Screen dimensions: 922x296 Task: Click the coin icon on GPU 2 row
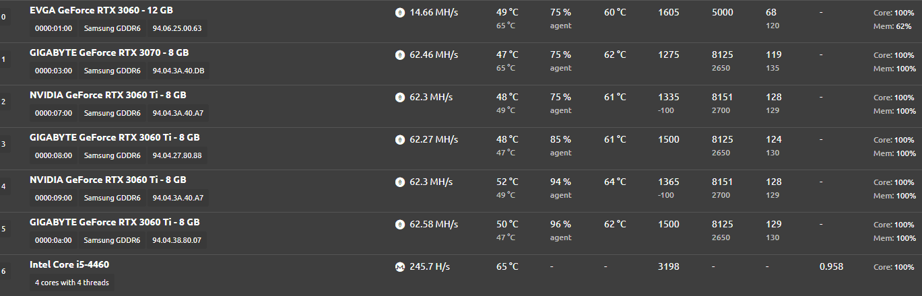click(399, 98)
